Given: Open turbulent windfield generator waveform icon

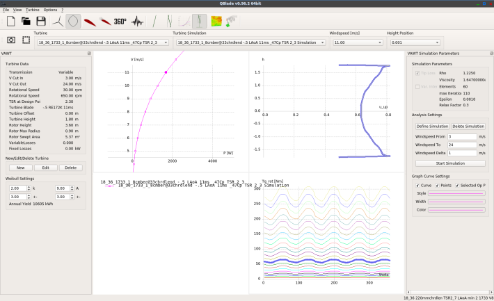Looking at the screenshot, I should pos(137,22).
